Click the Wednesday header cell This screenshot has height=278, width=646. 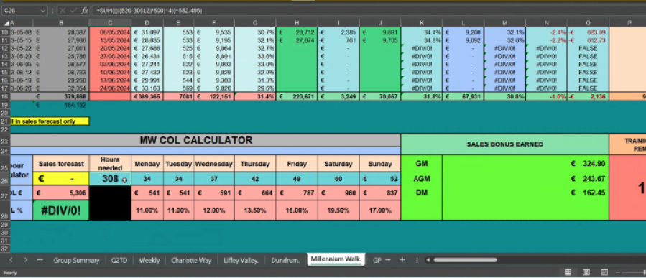(x=214, y=164)
